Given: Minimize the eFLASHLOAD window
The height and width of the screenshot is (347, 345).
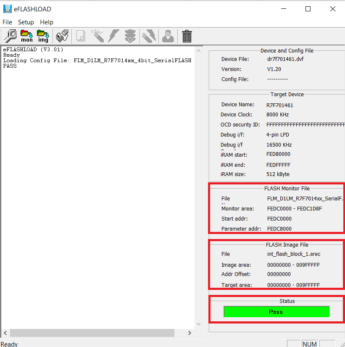Looking at the screenshot, I should (x=284, y=9).
